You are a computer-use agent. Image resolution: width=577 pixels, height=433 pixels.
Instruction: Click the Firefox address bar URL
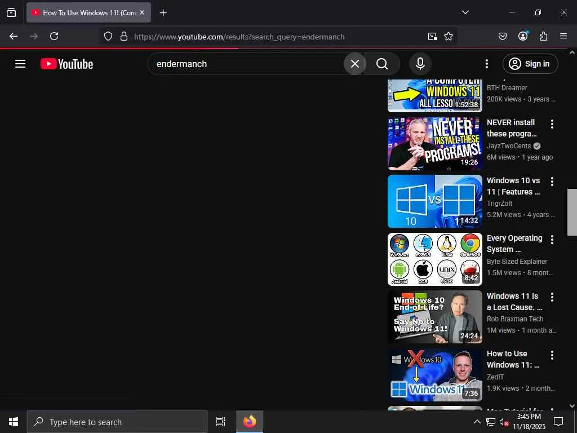coord(239,37)
